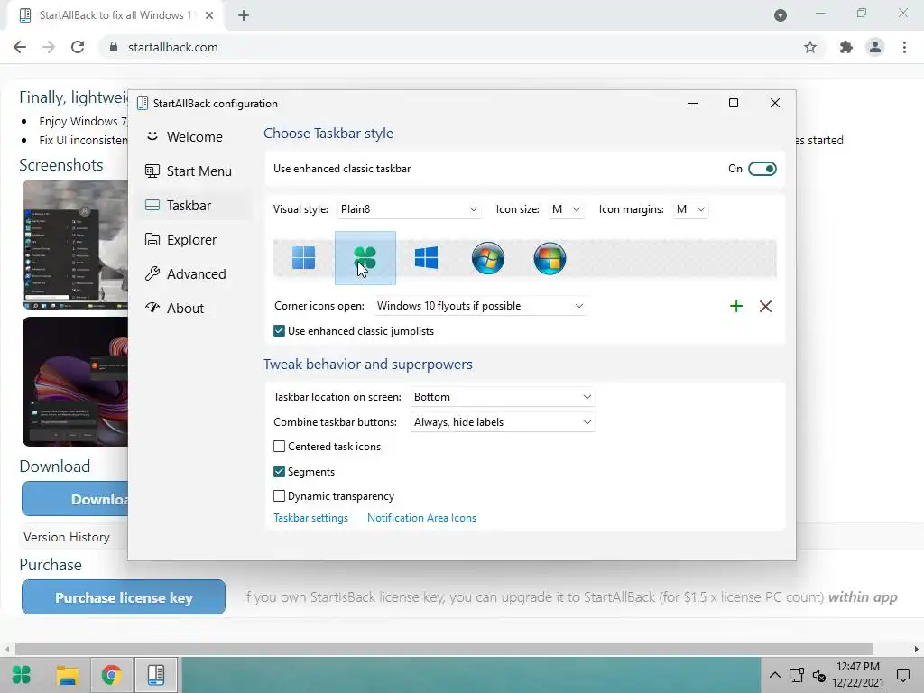924x693 pixels.
Task: Click the volume tray icon
Action: coord(819,675)
